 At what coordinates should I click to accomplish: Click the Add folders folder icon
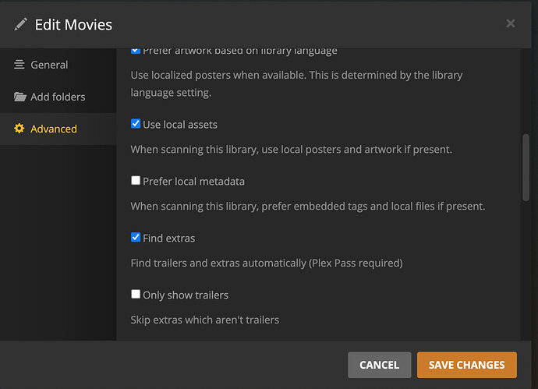coord(19,97)
